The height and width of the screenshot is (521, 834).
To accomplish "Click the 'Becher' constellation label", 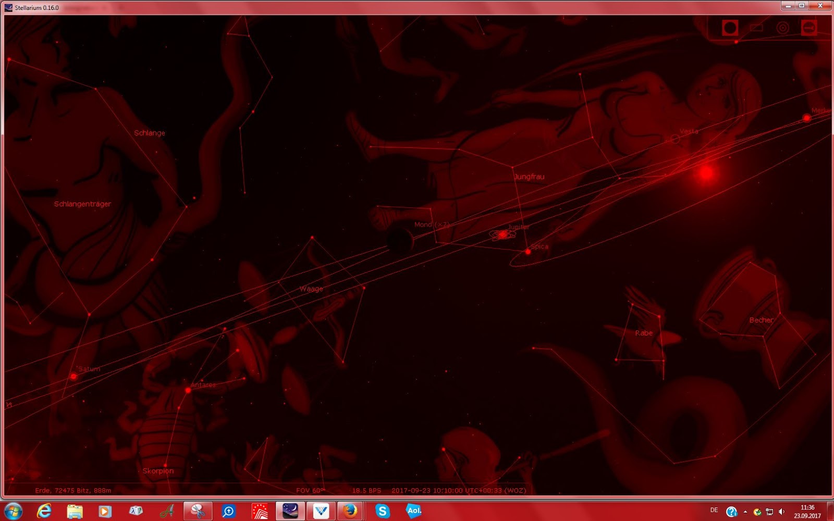I will [x=761, y=320].
